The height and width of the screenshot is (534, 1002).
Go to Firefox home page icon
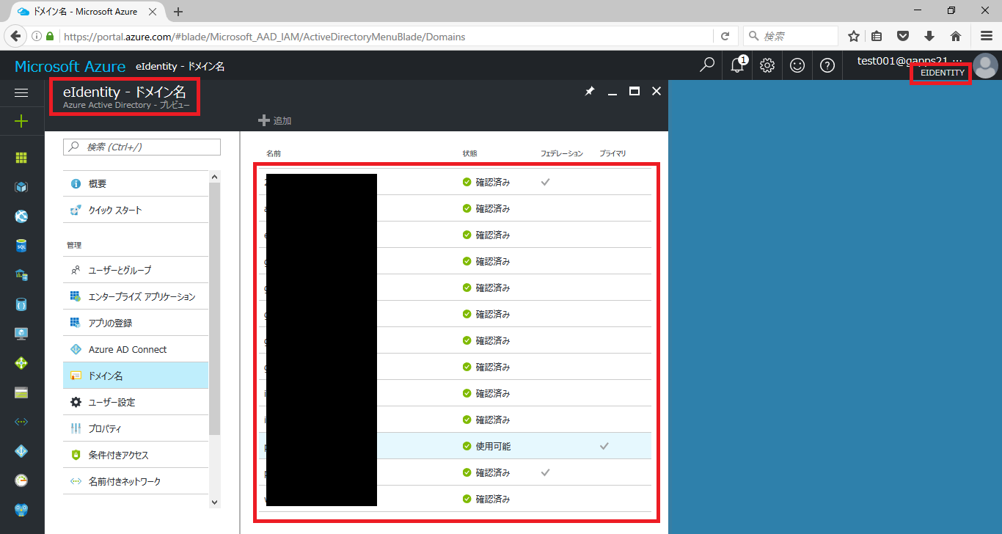[956, 36]
